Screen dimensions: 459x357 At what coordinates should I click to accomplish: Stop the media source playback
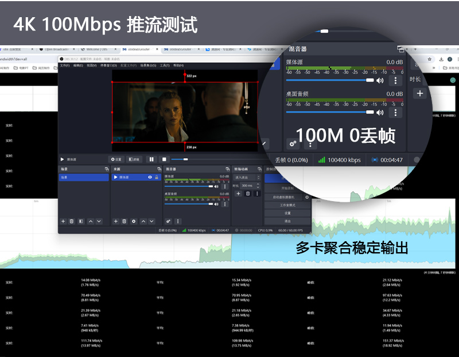tap(164, 159)
